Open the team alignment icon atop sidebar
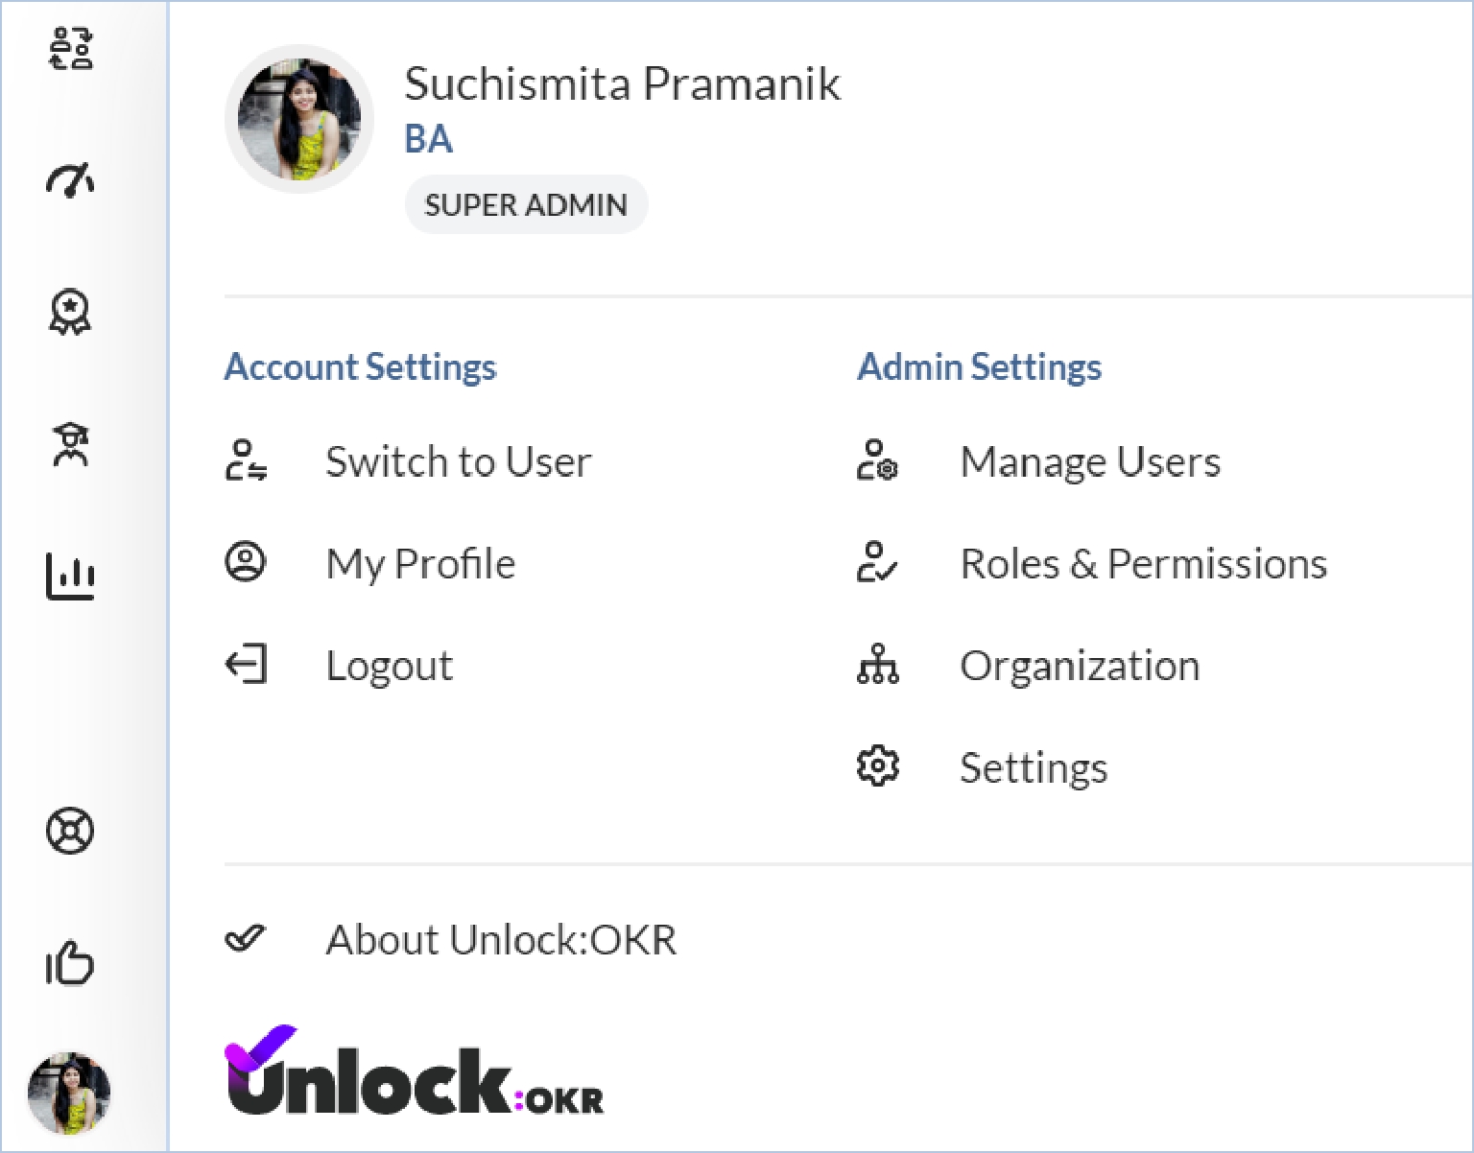 click(x=70, y=49)
